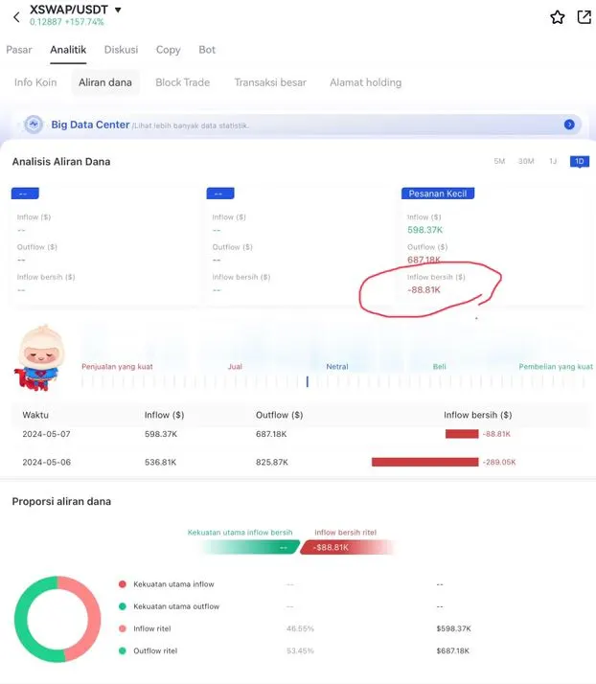Set timeframe to 1D
The width and height of the screenshot is (596, 684).
pos(580,161)
